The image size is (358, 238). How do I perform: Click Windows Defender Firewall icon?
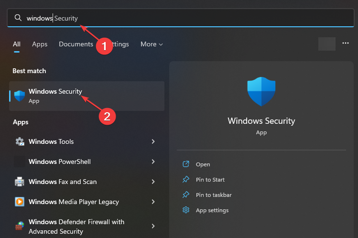[20, 226]
